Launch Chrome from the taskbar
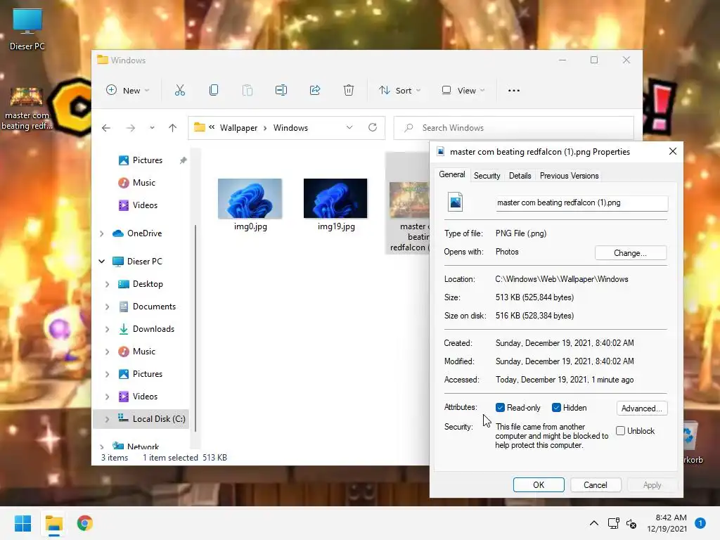720x540 pixels. (x=85, y=523)
